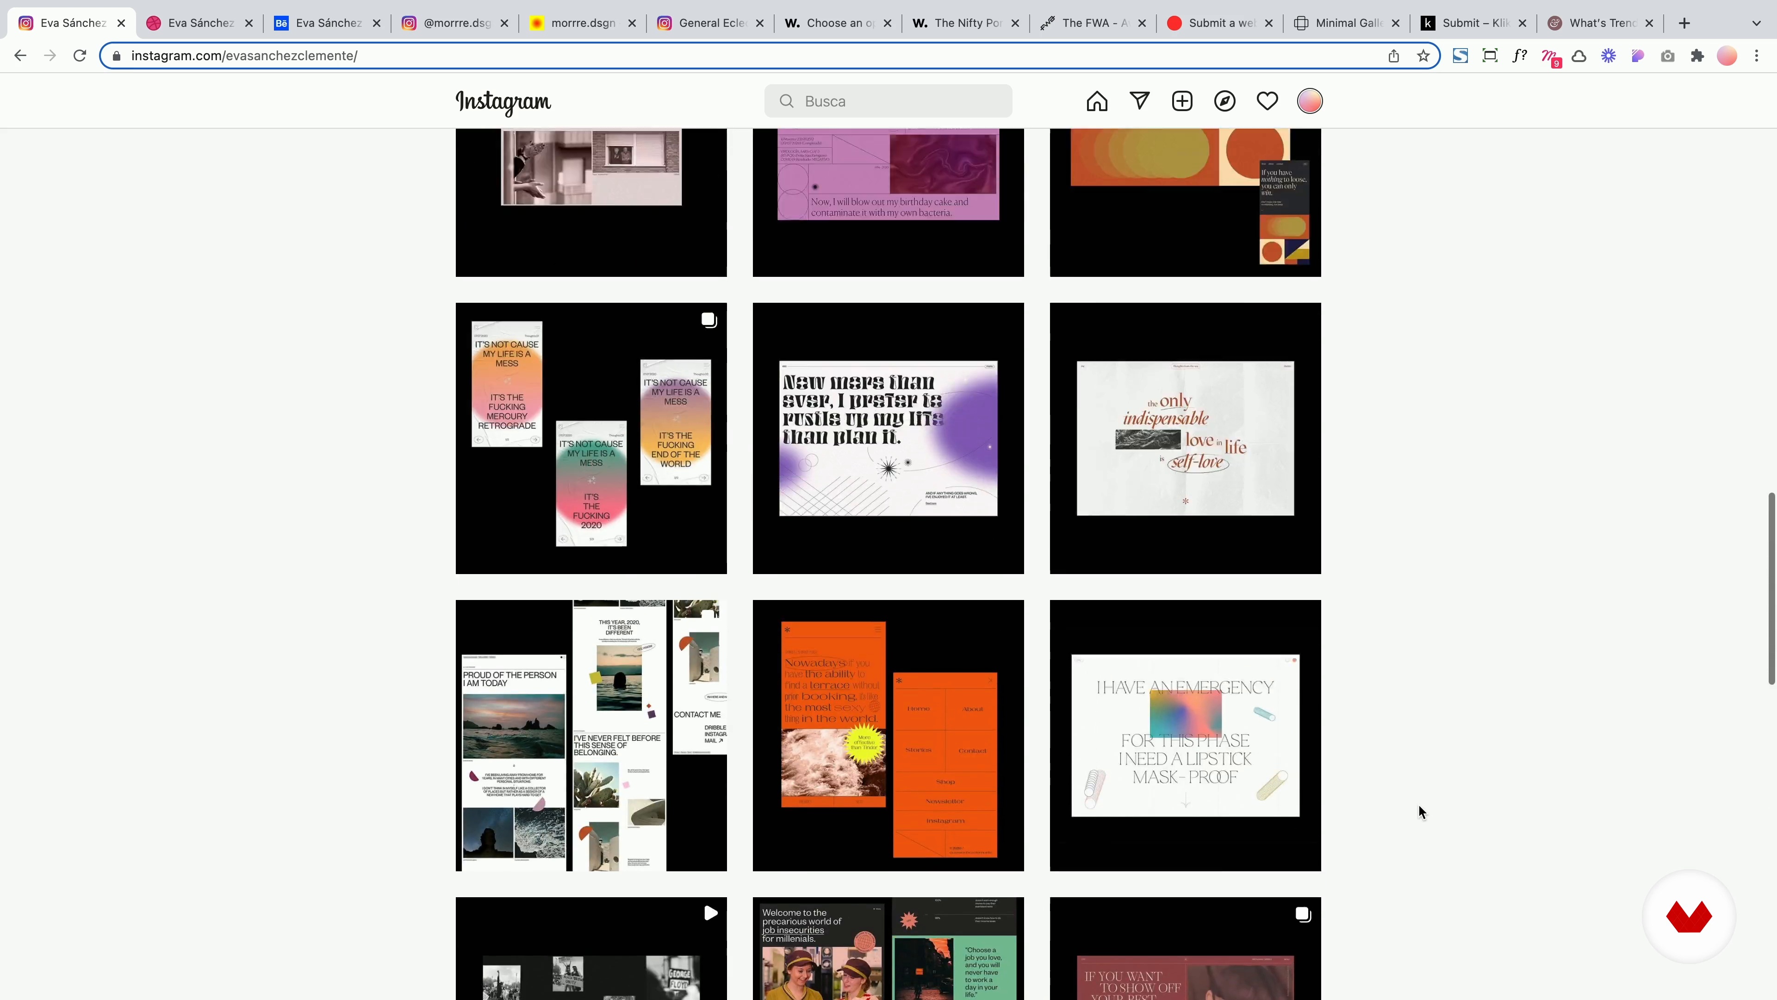Open direct messages paper plane icon
The width and height of the screenshot is (1777, 1000).
click(1140, 101)
